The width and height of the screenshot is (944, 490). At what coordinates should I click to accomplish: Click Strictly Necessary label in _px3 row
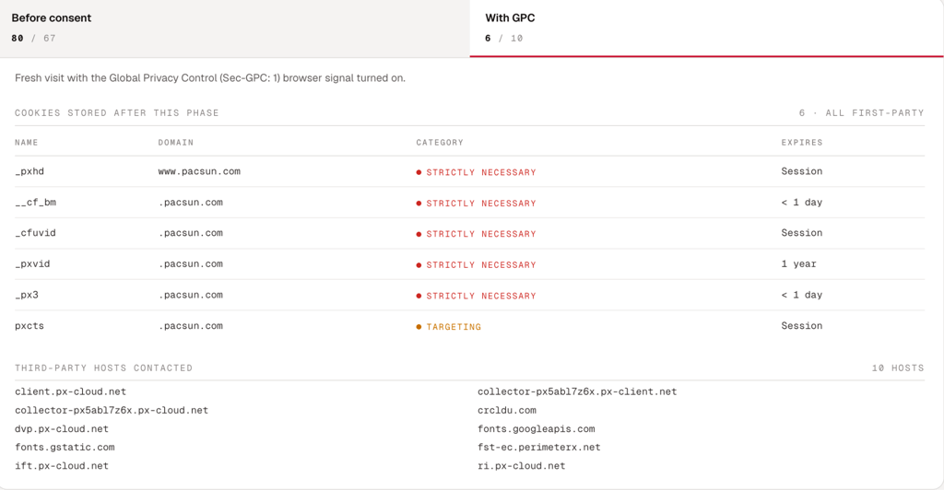477,297
